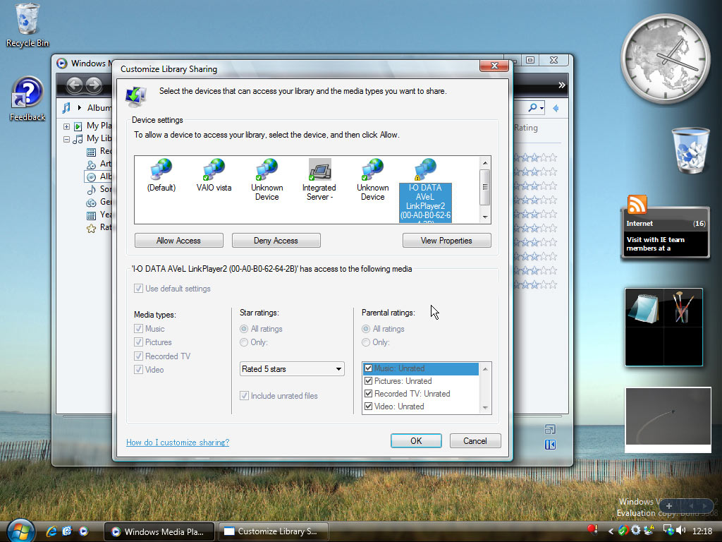Image resolution: width=722 pixels, height=542 pixels.
Task: Uncheck Music: Unrated in the parental ratings list
Action: 368,368
